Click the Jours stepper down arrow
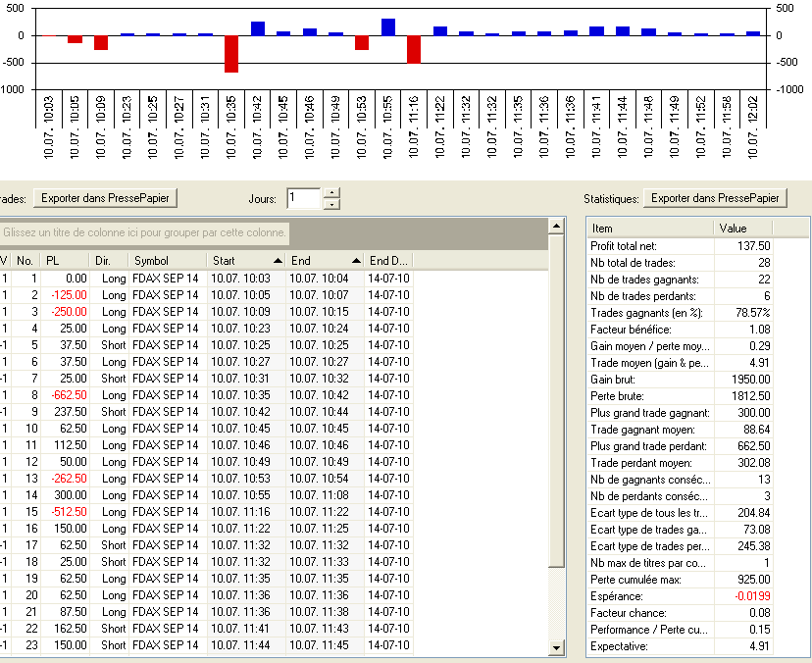 click(x=331, y=204)
